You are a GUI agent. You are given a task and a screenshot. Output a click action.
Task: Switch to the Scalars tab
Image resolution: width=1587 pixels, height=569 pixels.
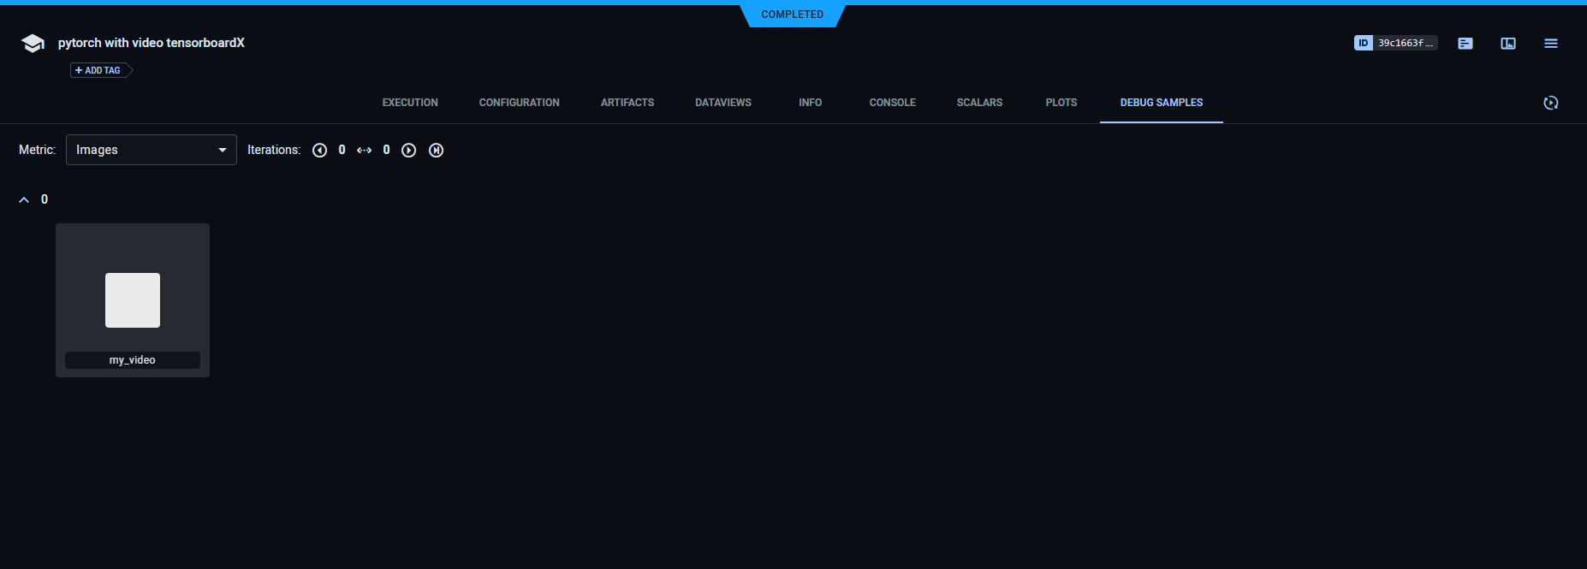(979, 103)
